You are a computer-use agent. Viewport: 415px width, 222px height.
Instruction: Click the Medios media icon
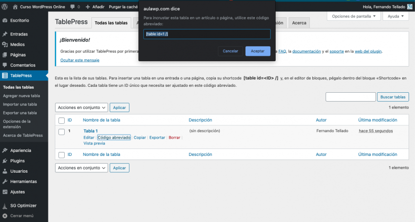tap(5, 44)
